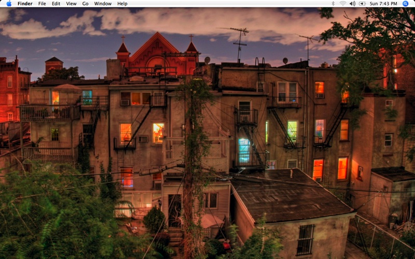Open the Help menu
The width and height of the screenshot is (415, 259).
[122, 4]
